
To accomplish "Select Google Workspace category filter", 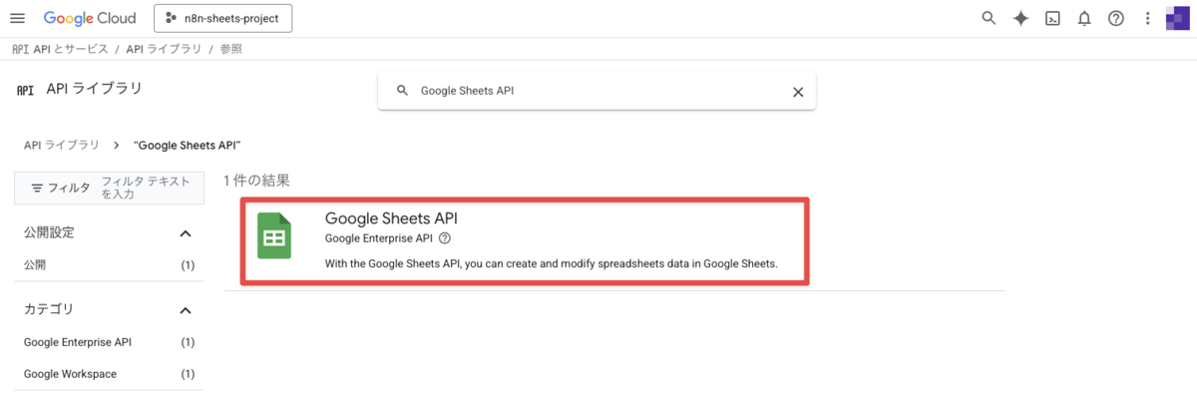I will [x=109, y=374].
